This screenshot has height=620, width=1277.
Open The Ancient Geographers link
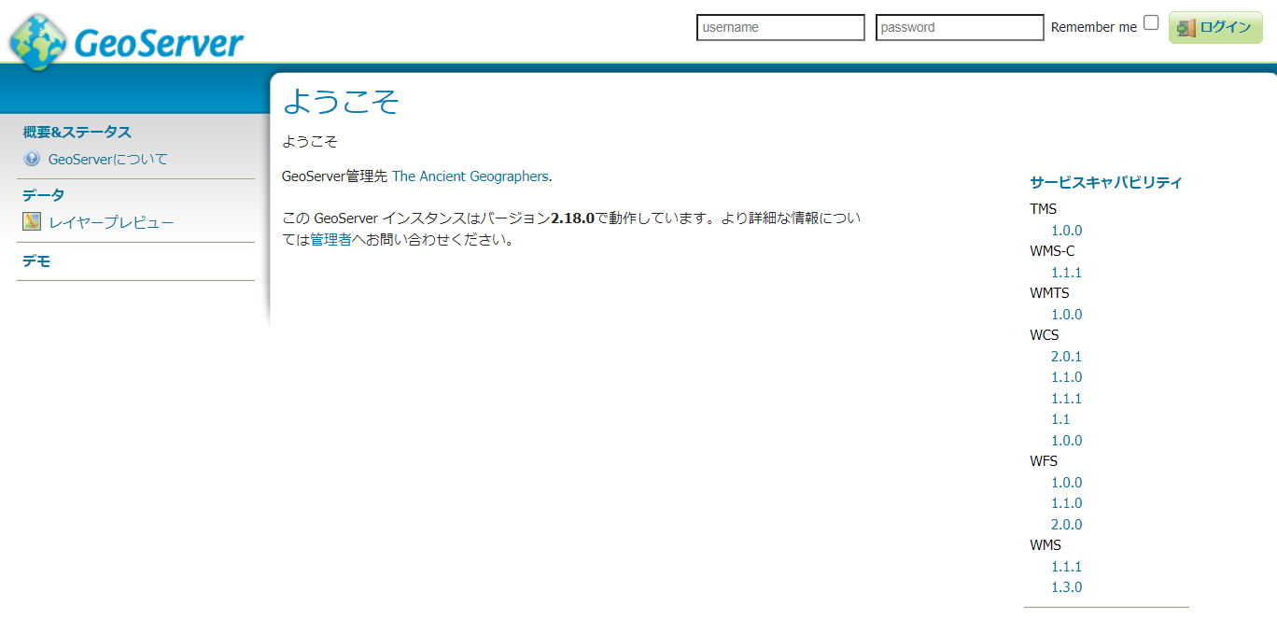click(470, 176)
